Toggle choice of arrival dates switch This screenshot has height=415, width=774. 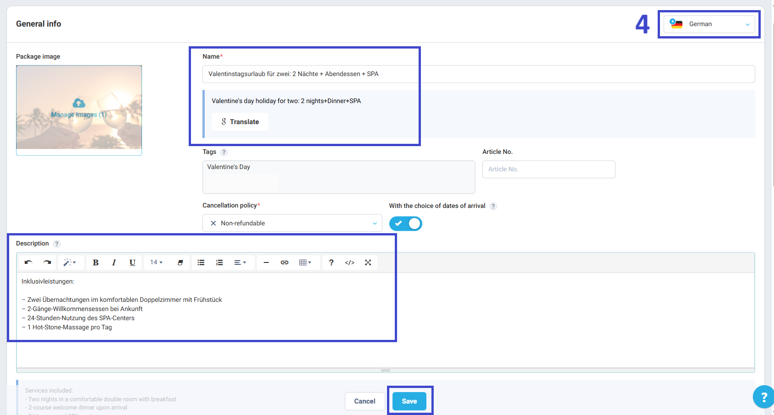click(x=406, y=224)
